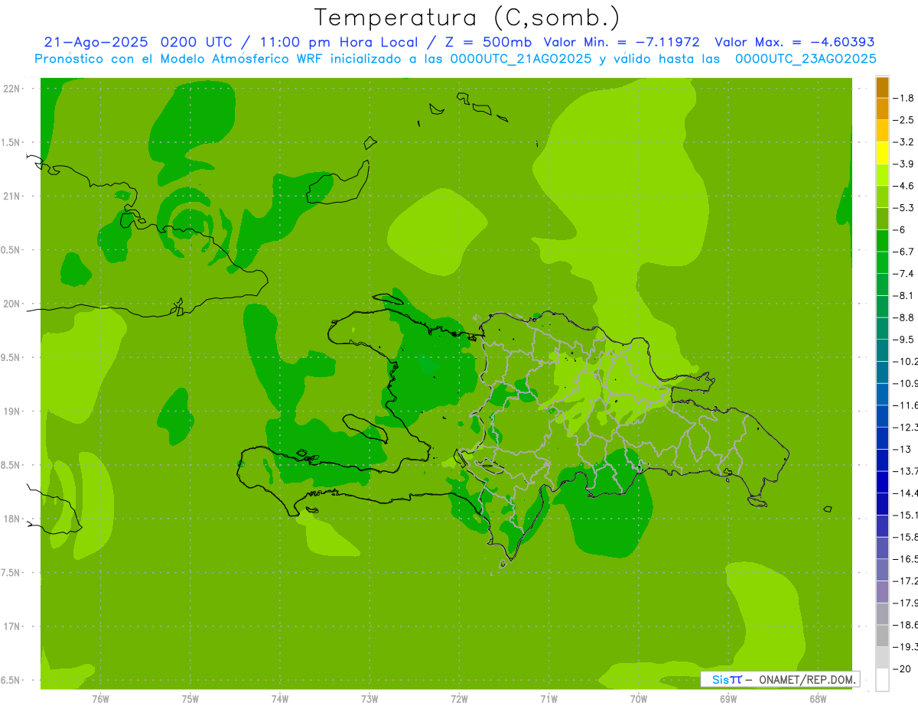Screen dimensions: 918x709
Task: Click the "Valor Min. = -7.11972" text
Action: (621, 42)
